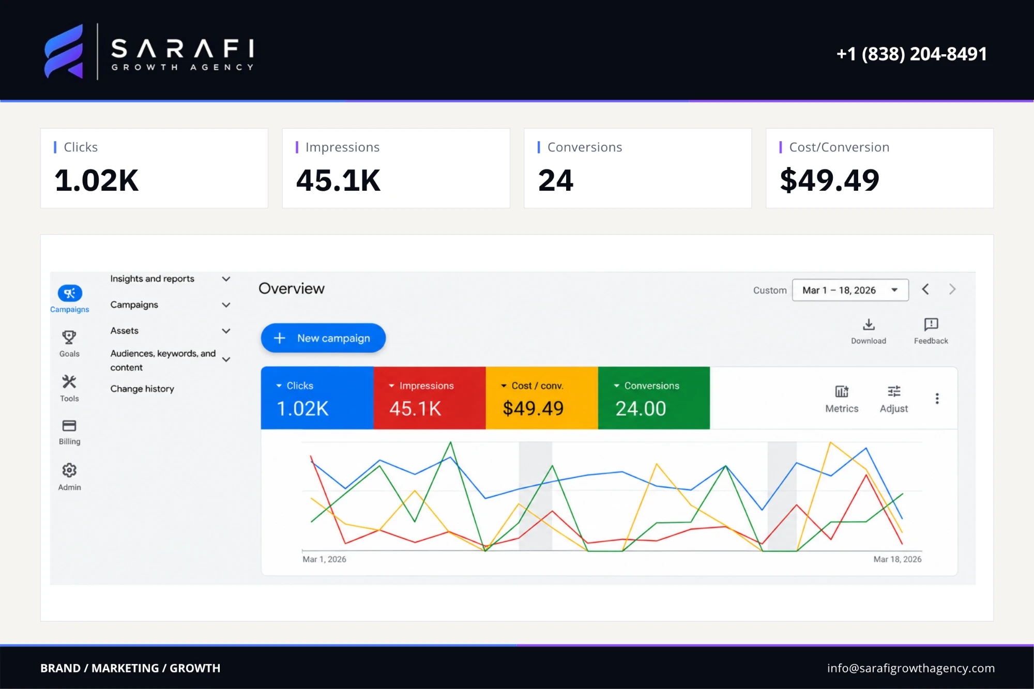Click BRAND / MARKETING / GROWTH footer text
This screenshot has width=1034, height=689.
point(130,668)
